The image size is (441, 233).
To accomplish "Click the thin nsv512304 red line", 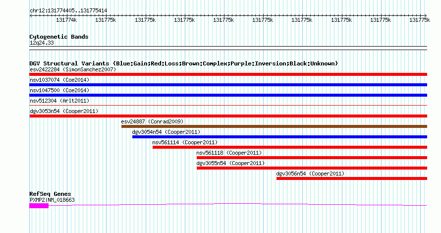I will point(228,106).
